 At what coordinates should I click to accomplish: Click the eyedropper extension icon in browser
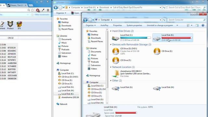pyautogui.click(x=43, y=10)
